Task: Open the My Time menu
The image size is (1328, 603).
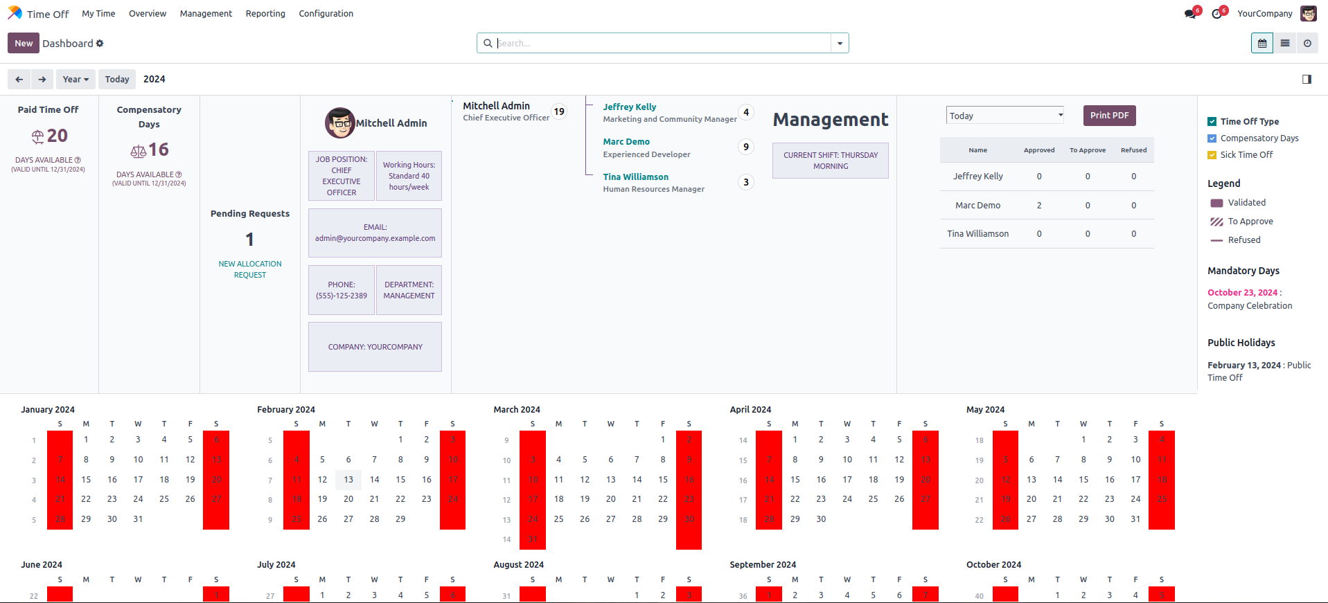Action: (98, 14)
